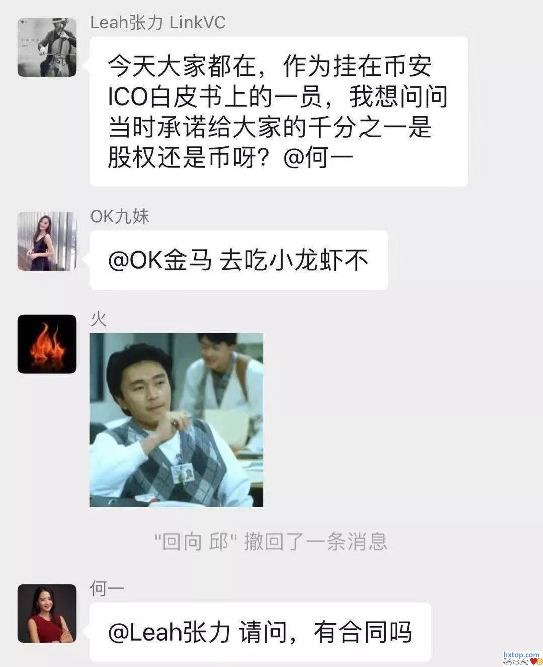
Task: Select the sender name OK九妹
Action: [120, 216]
